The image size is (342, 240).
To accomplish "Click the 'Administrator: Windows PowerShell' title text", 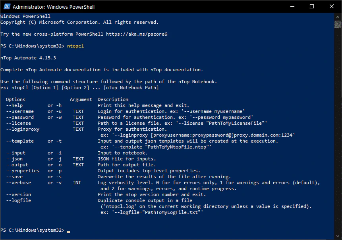I will point(54,7).
